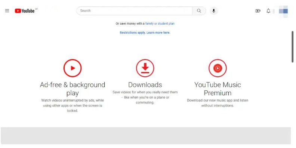Start voice search with microphone icon
This screenshot has height=148, width=296.
(214, 11)
